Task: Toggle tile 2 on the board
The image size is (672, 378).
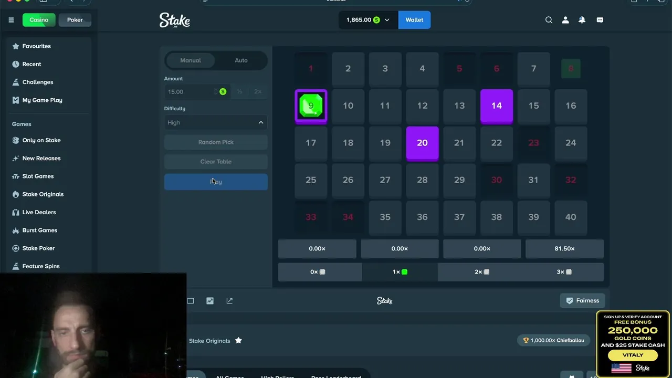Action: [348, 69]
